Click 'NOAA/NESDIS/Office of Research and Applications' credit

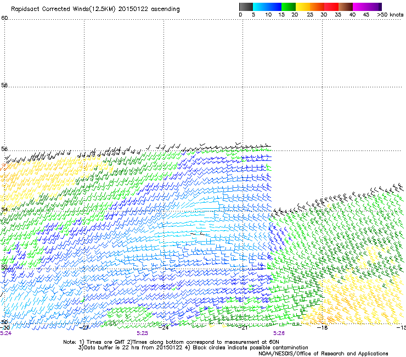click(x=323, y=354)
